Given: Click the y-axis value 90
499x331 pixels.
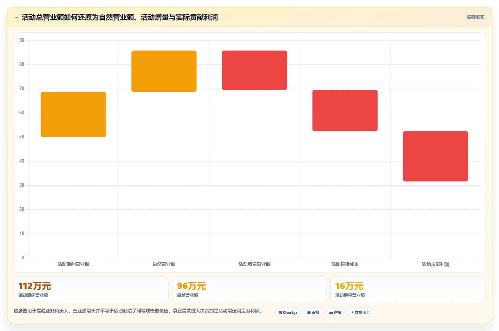Looking at the screenshot, I should (x=22, y=40).
